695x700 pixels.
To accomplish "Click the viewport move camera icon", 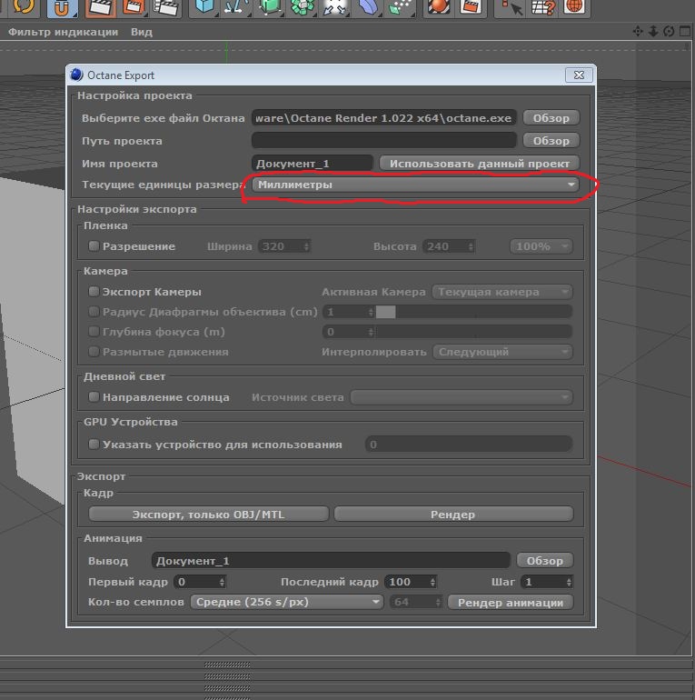I will 638,31.
